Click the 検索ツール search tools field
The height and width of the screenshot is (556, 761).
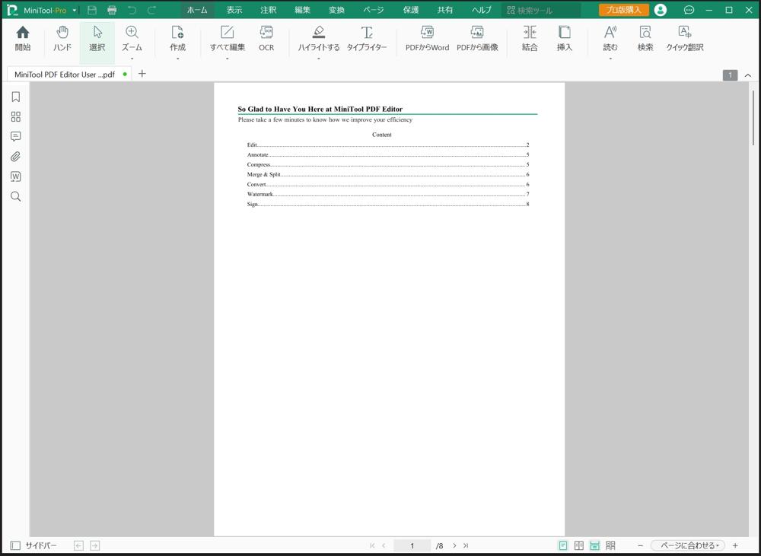coord(540,10)
